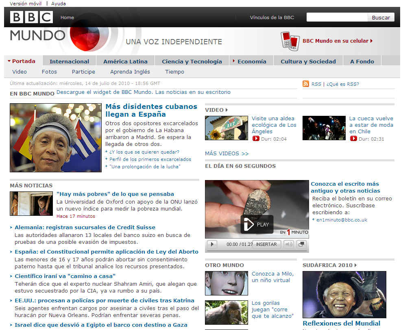Select the A Fondo tab
403x330 pixels.
362,61
